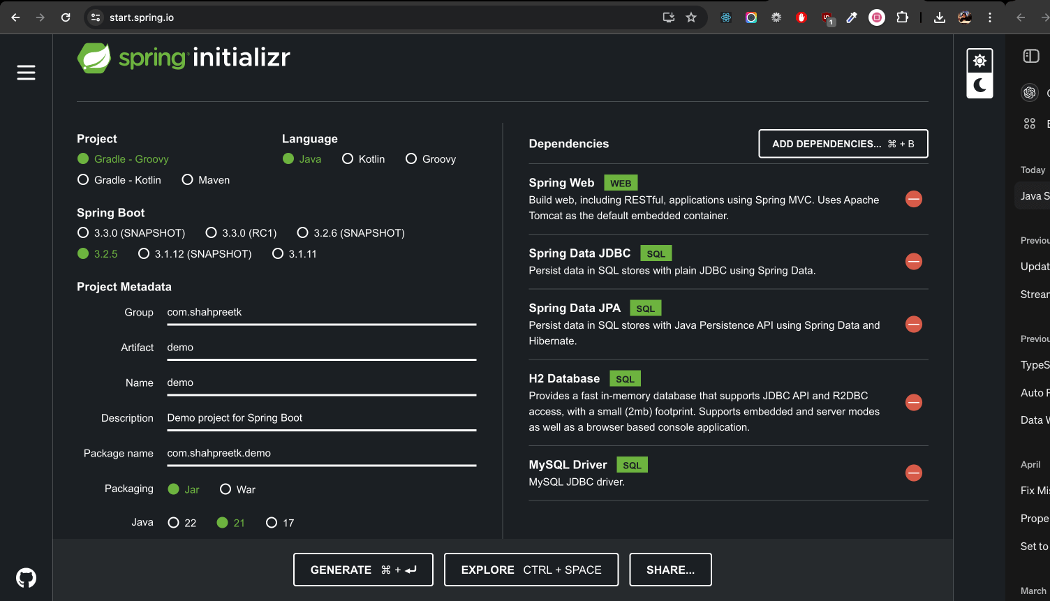This screenshot has width=1050, height=601.
Task: Select the Jar packaging option
Action: [184, 489]
